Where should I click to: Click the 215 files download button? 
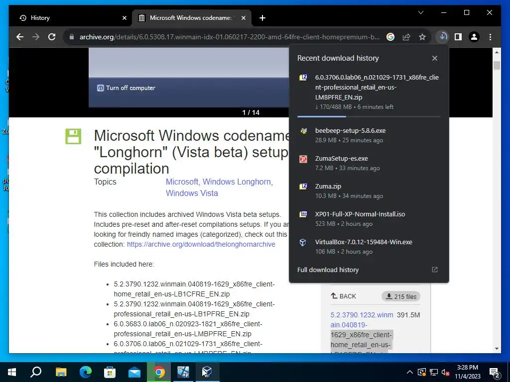(x=401, y=296)
